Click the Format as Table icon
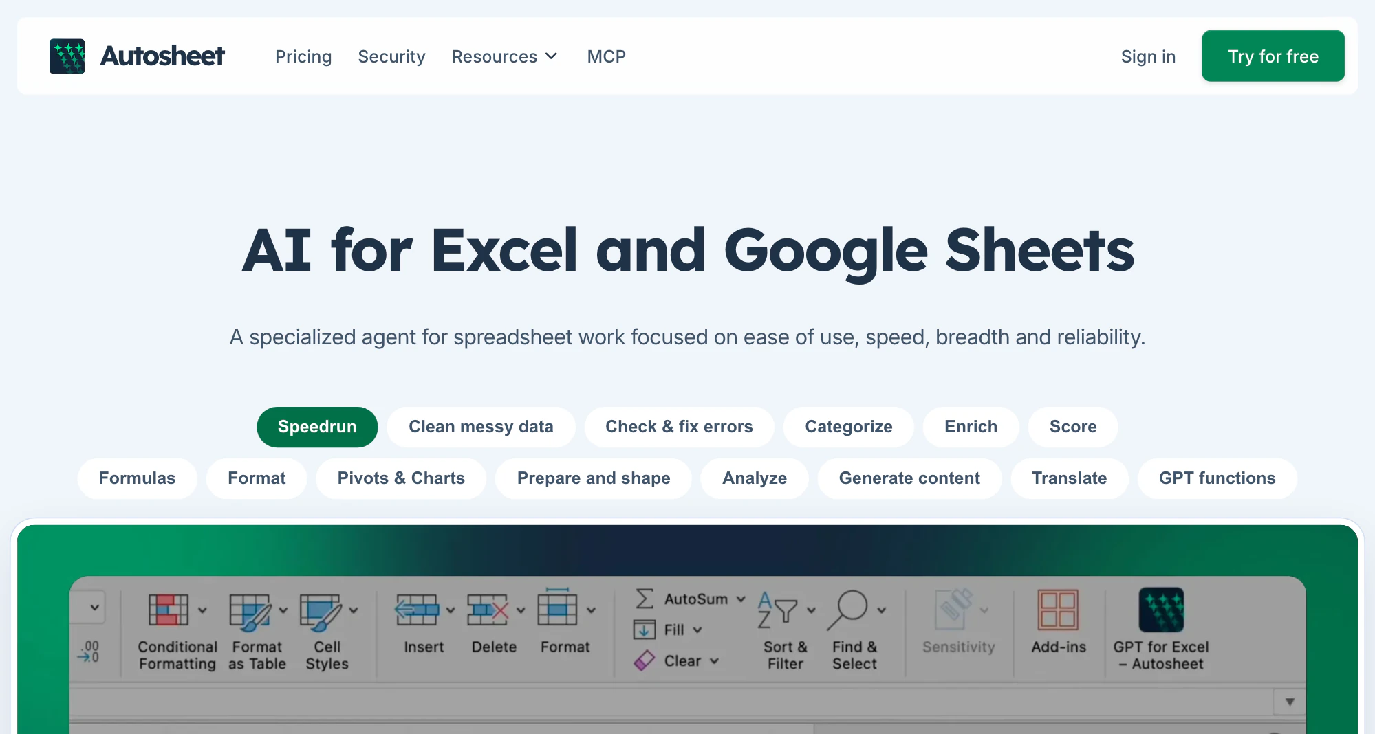This screenshot has width=1375, height=734. pos(250,612)
